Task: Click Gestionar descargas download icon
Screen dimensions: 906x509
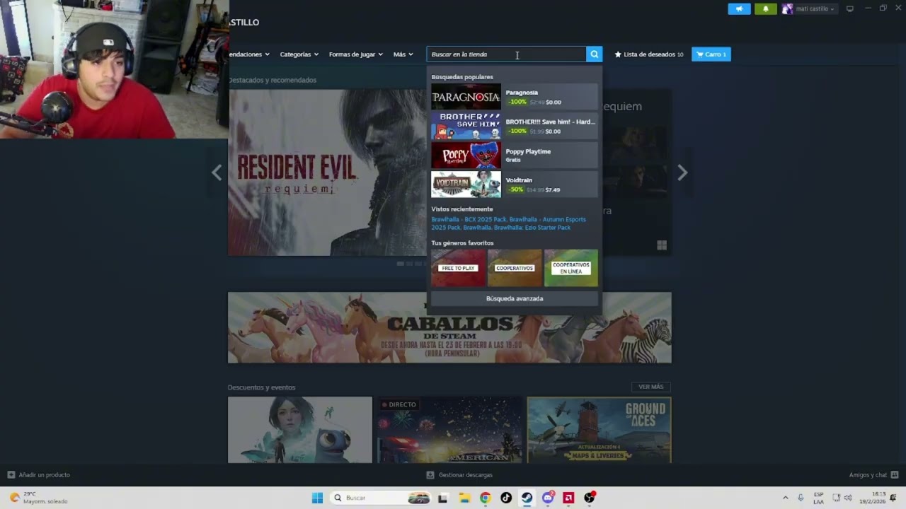Action: coord(430,475)
